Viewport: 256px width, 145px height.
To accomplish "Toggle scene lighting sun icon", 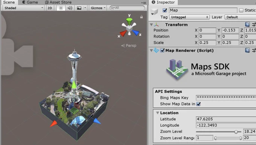I will (x=61, y=8).
